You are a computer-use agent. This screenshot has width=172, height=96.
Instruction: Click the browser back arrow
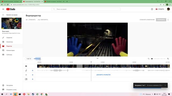pyautogui.click(x=2, y=5)
